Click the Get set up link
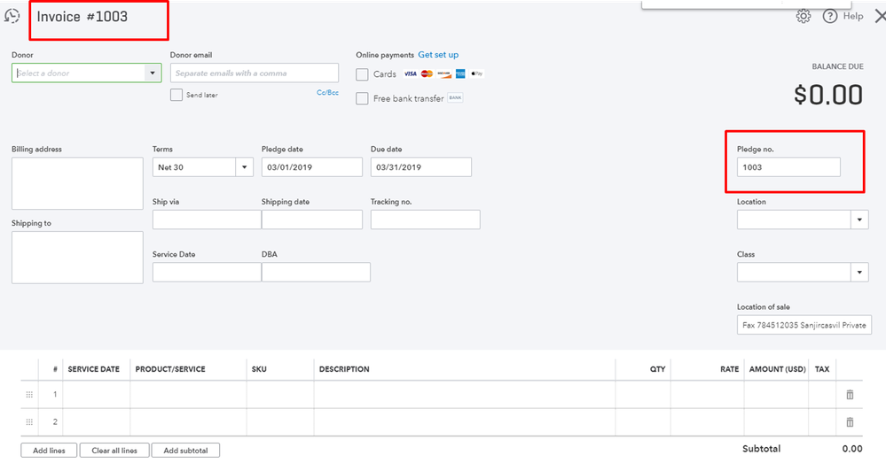886x463 pixels. pyautogui.click(x=438, y=55)
